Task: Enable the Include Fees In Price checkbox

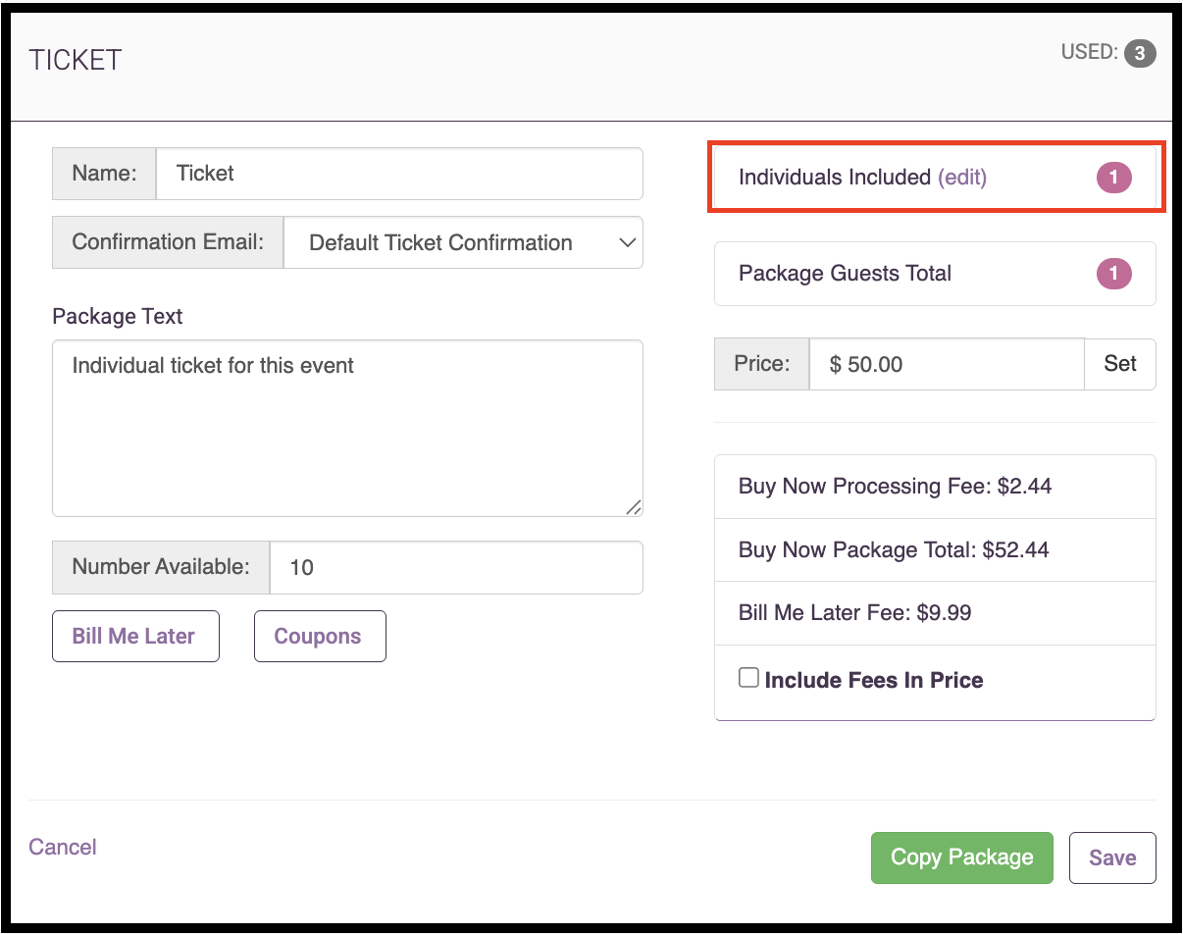Action: point(748,678)
